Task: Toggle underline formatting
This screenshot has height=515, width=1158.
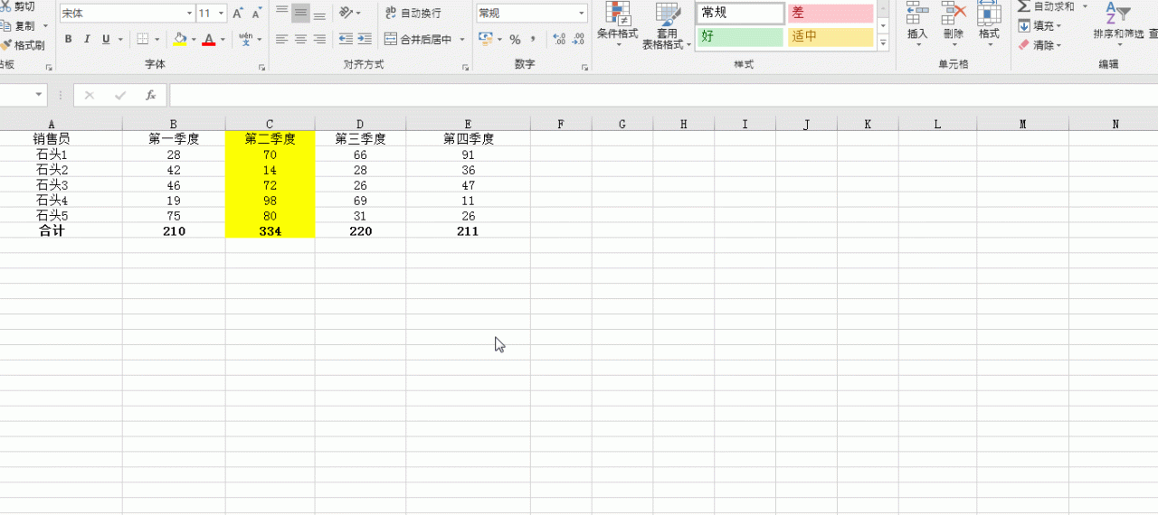Action: [106, 39]
